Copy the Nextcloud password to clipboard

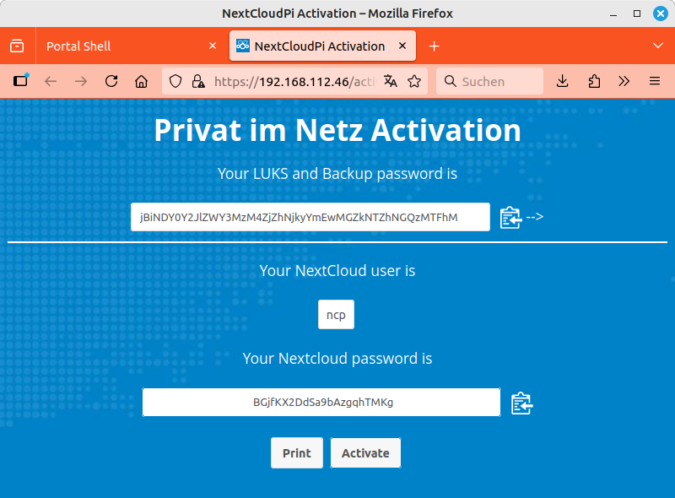tap(522, 403)
